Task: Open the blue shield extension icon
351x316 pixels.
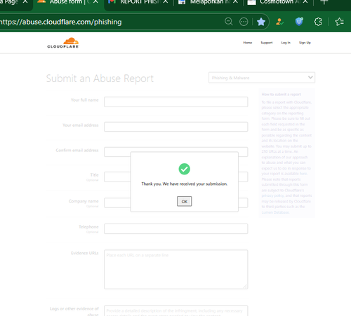Action: [x=299, y=22]
